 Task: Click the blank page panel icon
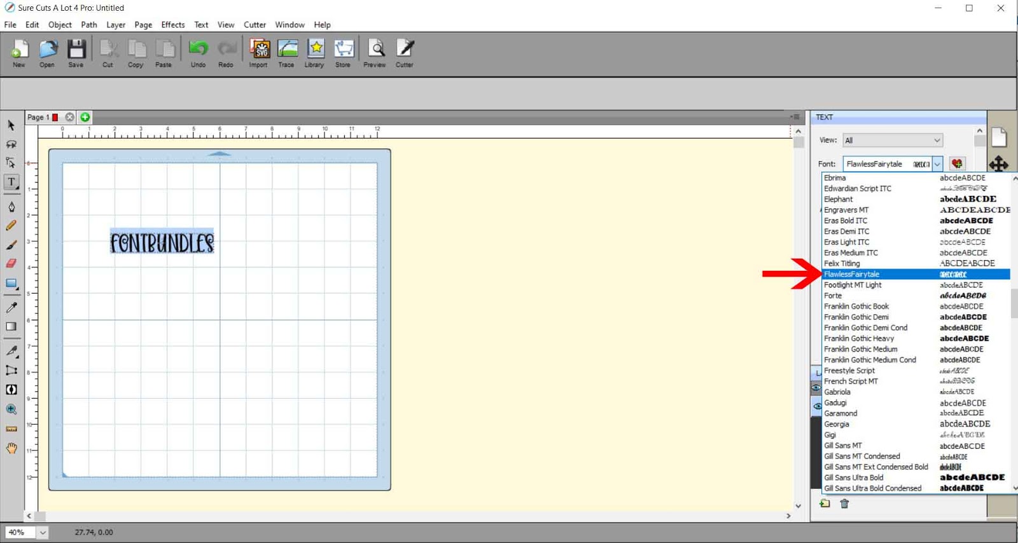(x=999, y=136)
